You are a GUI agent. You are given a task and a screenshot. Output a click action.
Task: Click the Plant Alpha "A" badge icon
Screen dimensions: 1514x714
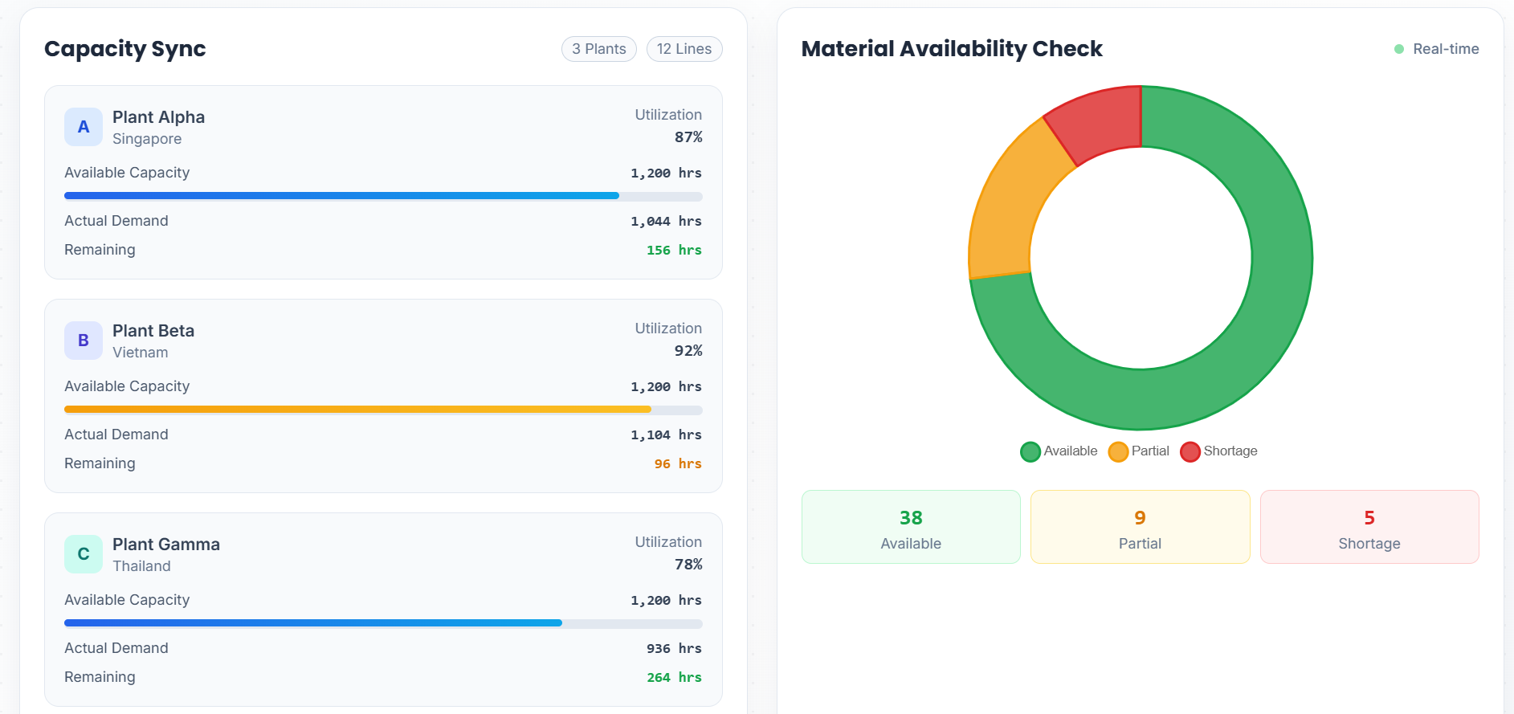point(84,127)
